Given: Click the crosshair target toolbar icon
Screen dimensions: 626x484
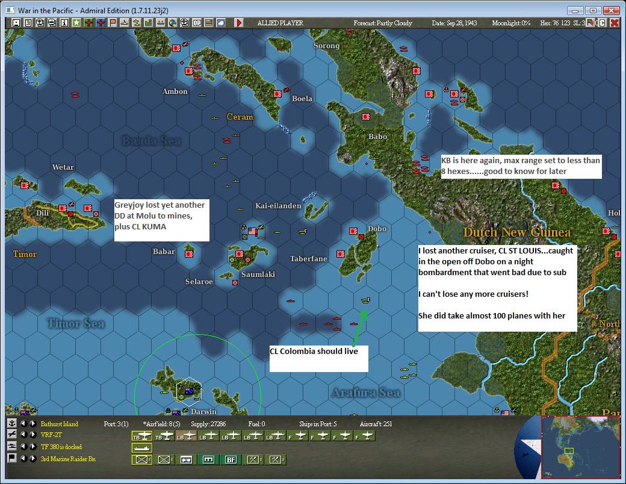Looking at the screenshot, I should tap(184, 23).
